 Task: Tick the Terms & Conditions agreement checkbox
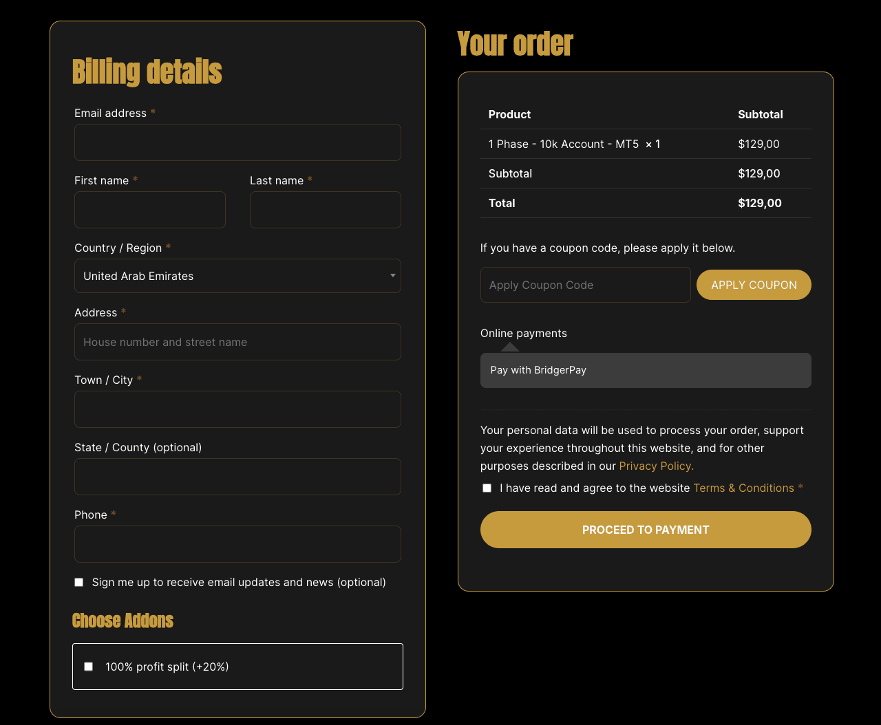click(x=487, y=488)
